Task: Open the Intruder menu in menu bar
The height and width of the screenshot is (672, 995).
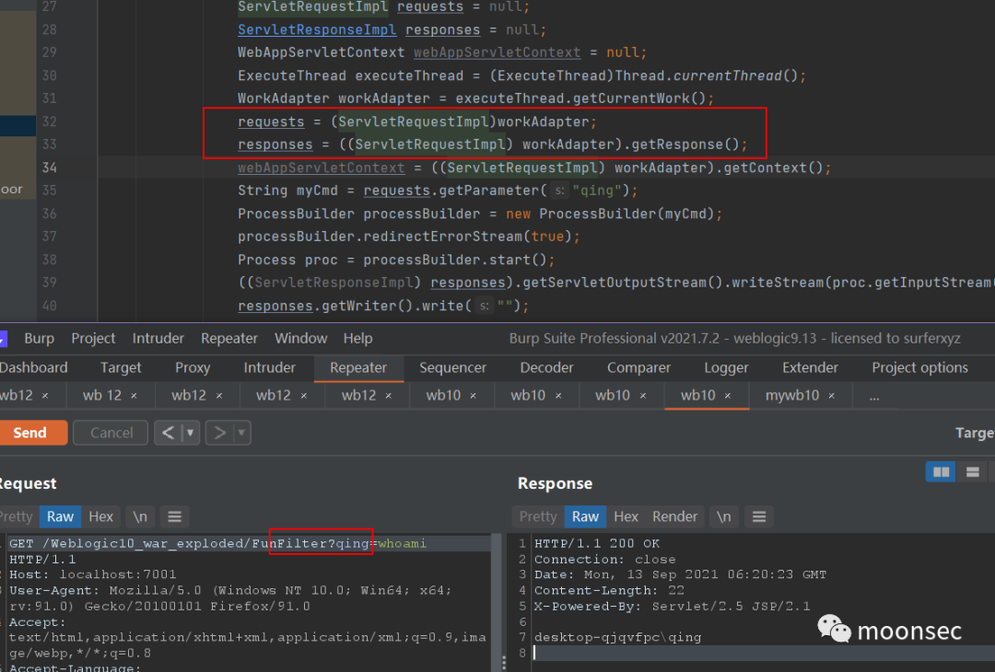Action: pos(158,339)
